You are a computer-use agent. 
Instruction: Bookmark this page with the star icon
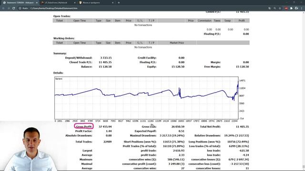click(x=280, y=9)
